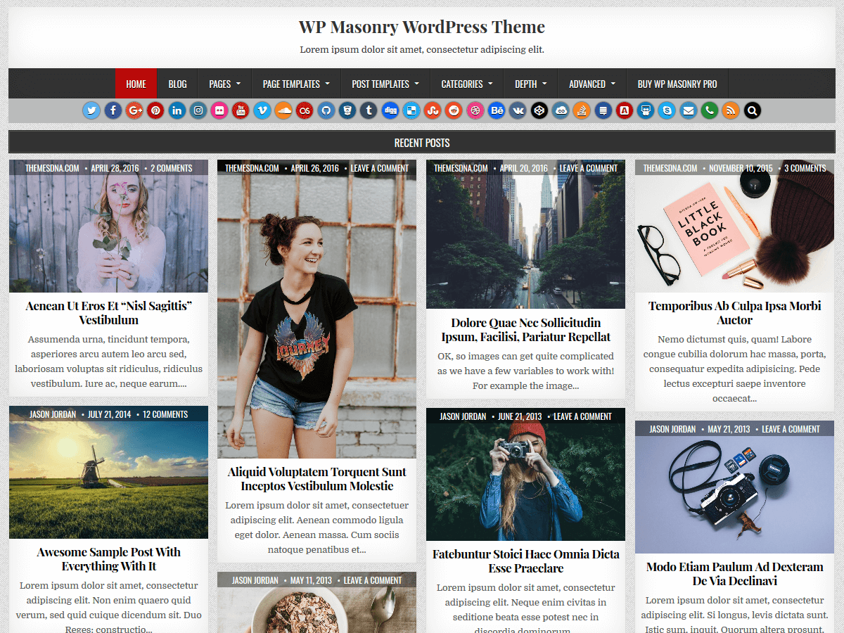The height and width of the screenshot is (633, 844).
Task: Expand the Depth dropdown menu
Action: 531,84
